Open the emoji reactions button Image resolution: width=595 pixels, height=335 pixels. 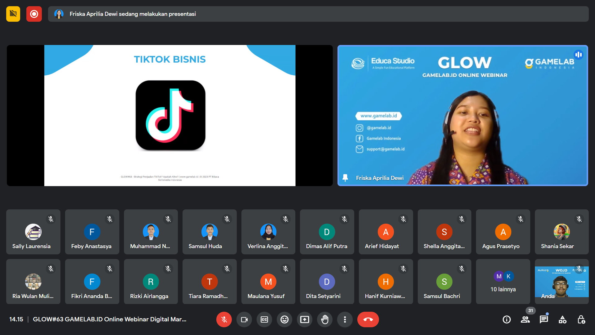[x=284, y=319]
